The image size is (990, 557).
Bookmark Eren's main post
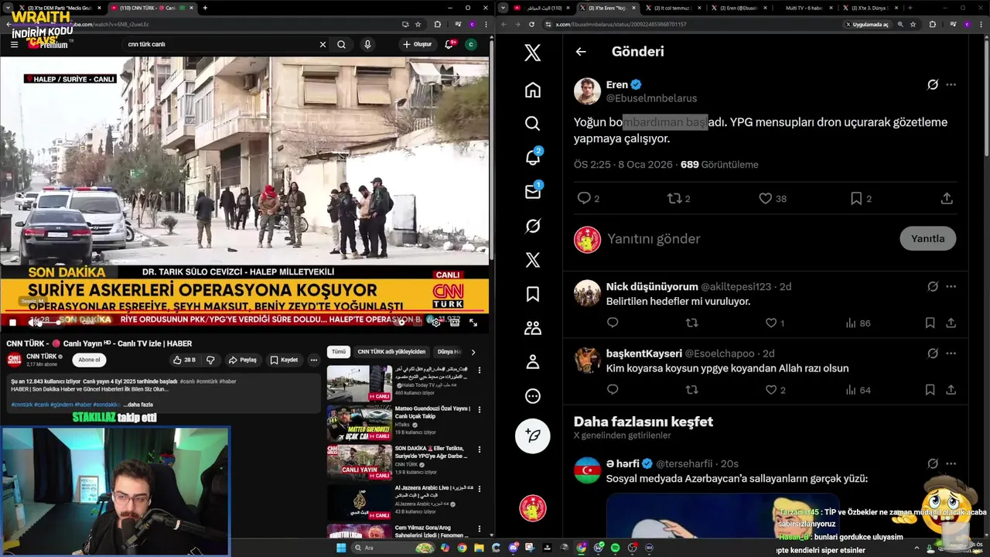(856, 199)
